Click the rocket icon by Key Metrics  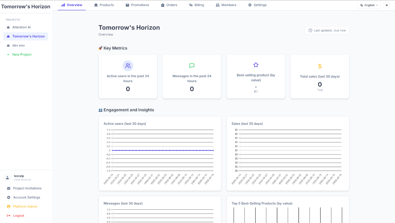click(101, 48)
